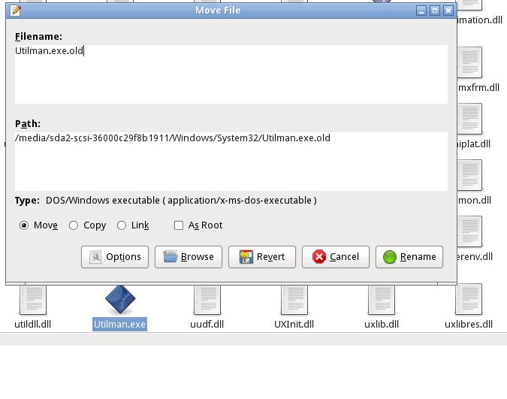Minimize the Move File window
The height and width of the screenshot is (399, 507).
point(421,11)
